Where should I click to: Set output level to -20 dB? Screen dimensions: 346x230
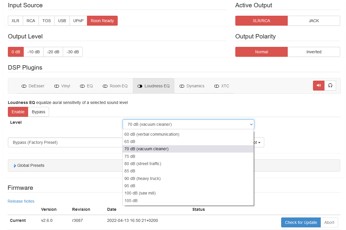pos(53,52)
